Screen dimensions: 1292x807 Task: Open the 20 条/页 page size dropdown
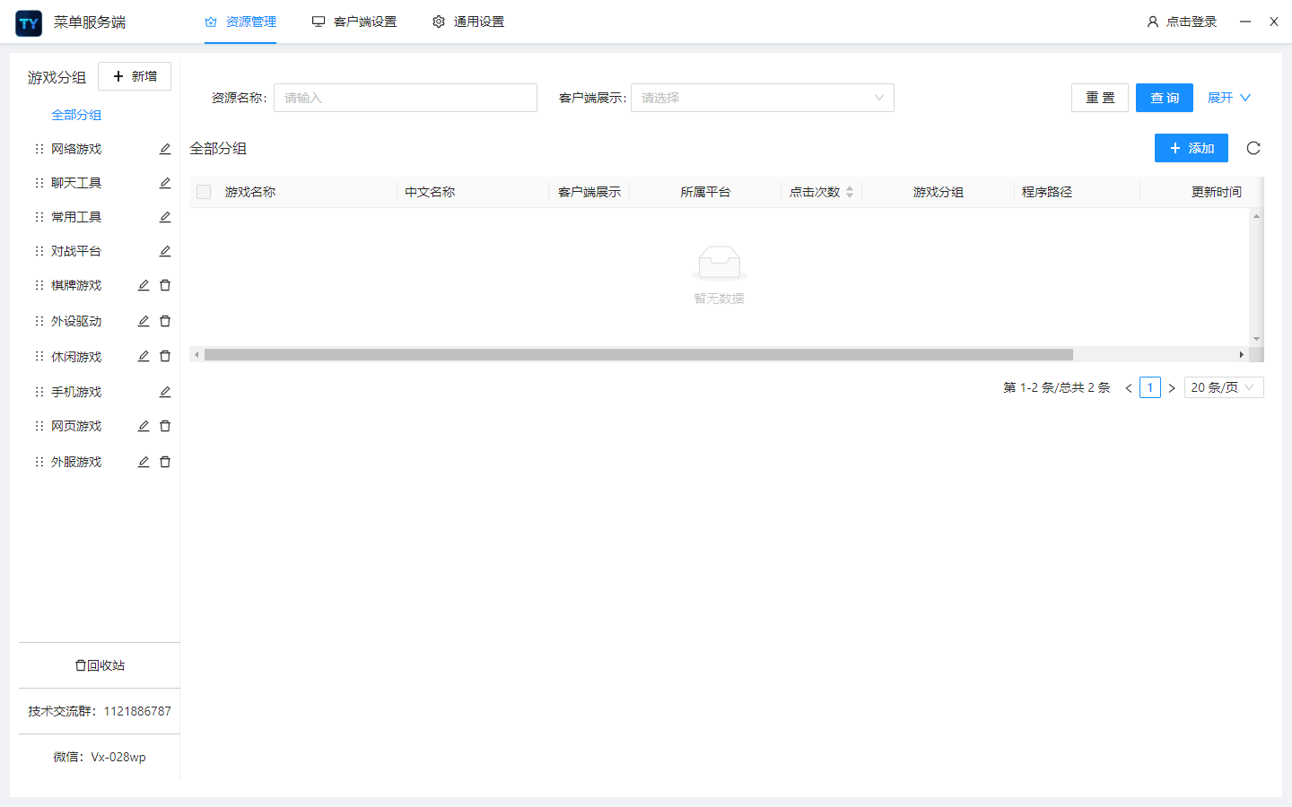(1224, 387)
